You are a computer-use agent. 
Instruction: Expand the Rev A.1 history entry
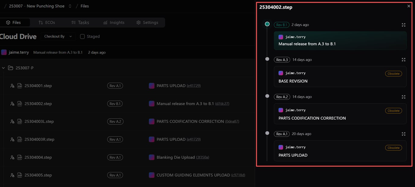click(403, 134)
